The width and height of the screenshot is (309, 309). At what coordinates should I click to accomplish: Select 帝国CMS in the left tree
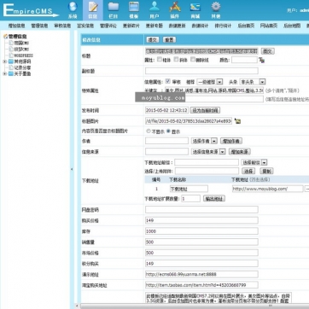(21, 43)
